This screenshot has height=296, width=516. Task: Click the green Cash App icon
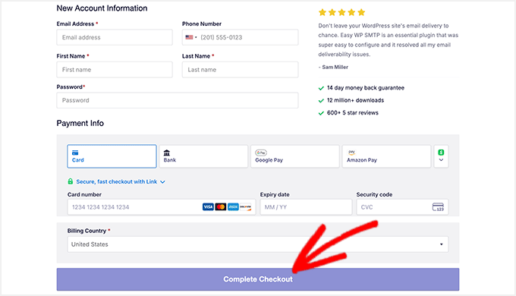tap(441, 153)
